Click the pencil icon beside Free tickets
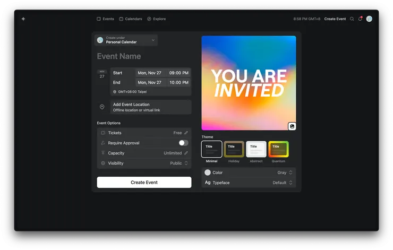 click(x=186, y=133)
